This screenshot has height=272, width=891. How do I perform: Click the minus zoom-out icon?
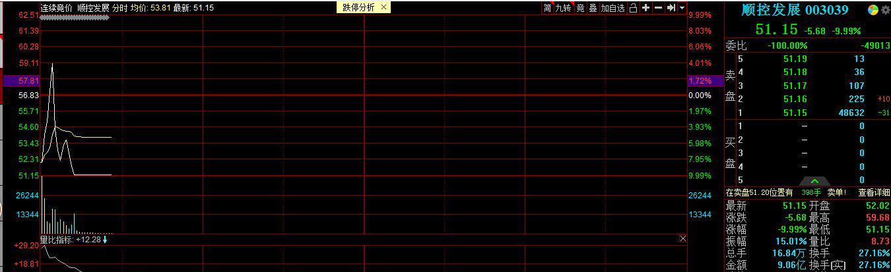[x=658, y=8]
